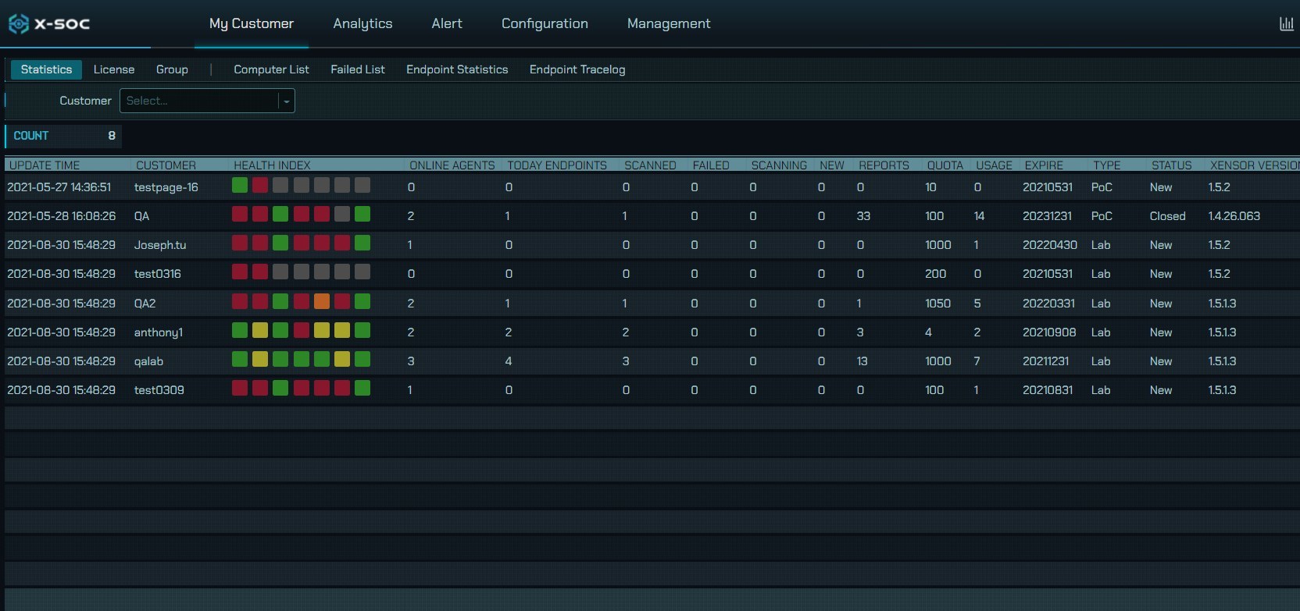Open the chart icon in top-right corner
Image resolution: width=1300 pixels, height=611 pixels.
click(1286, 24)
